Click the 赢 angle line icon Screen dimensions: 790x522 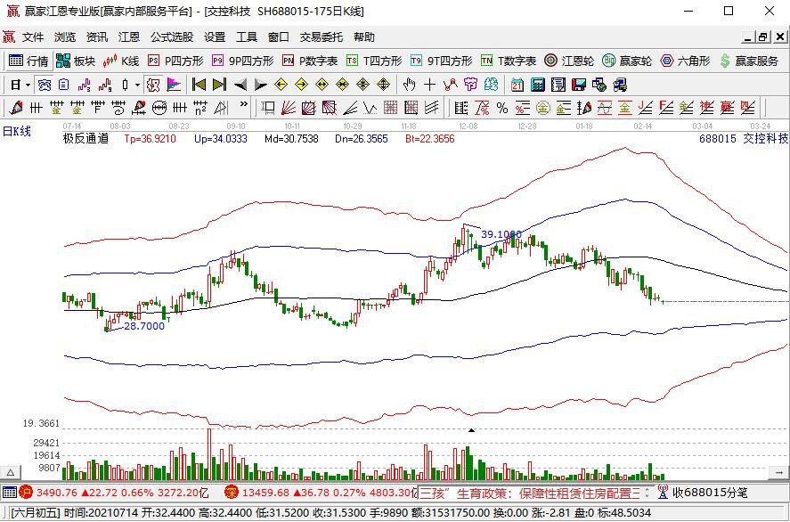click(727, 107)
